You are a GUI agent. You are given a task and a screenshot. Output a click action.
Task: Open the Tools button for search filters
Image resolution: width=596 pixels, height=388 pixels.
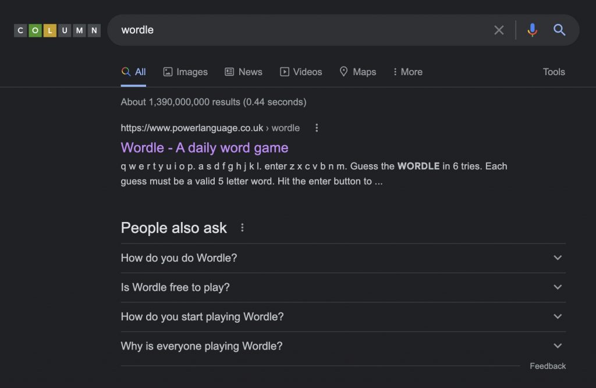tap(554, 72)
